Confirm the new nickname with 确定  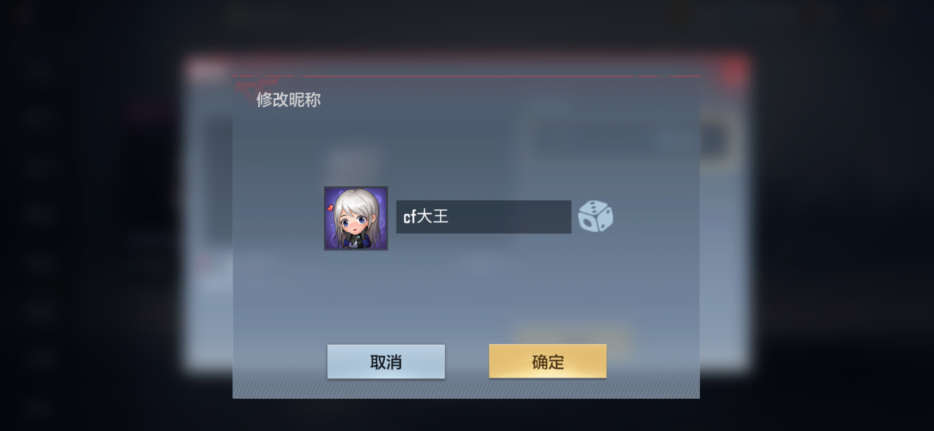[x=548, y=361]
